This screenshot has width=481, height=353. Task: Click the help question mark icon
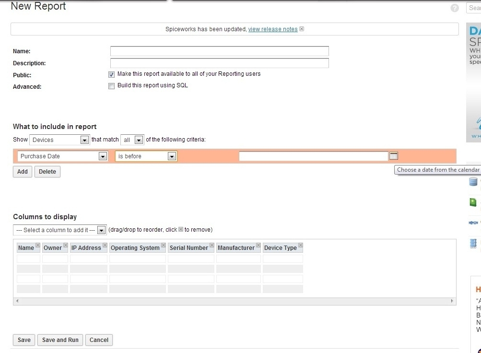[454, 8]
